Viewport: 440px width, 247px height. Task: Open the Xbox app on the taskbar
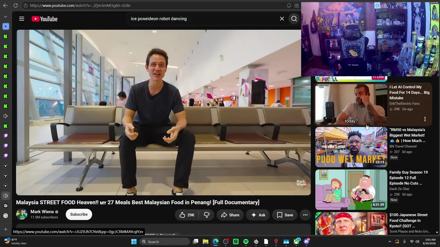pos(296,242)
